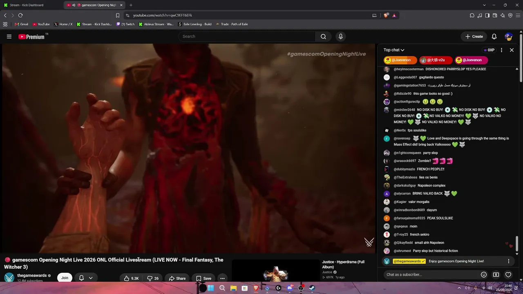Open the Windows Start menu
This screenshot has width=523, height=294.
(210, 288)
